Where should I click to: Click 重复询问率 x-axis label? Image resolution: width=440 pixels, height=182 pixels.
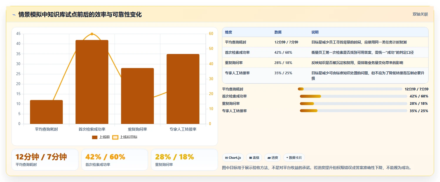[137, 129]
